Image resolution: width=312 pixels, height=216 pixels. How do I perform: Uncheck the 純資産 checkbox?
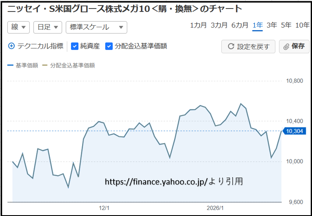(x=75, y=46)
